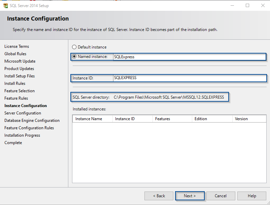Click the Features column header
Image resolution: width=270 pixels, height=205 pixels.
(172, 119)
